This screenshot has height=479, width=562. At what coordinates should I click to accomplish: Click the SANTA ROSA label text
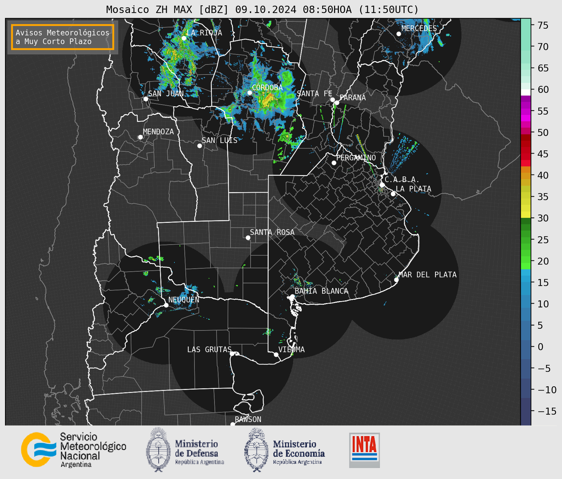(272, 232)
